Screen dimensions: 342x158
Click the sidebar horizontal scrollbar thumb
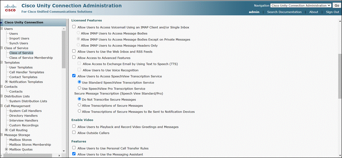(28, 156)
